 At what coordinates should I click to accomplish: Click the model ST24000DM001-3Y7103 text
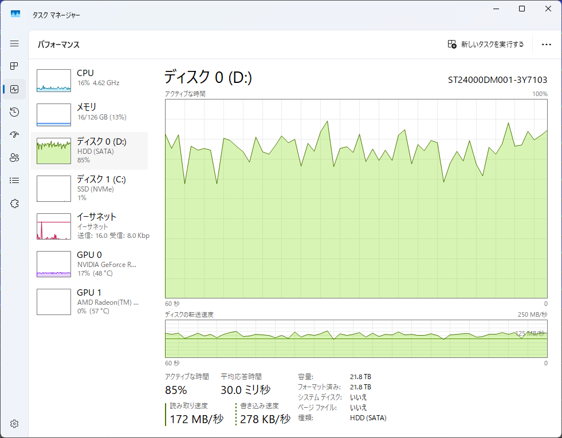click(497, 80)
